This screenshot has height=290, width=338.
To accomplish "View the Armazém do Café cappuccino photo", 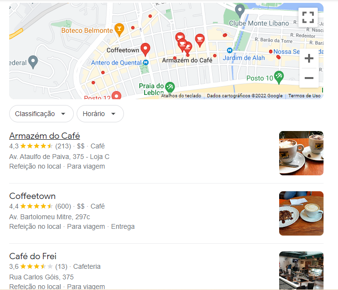I will click(301, 153).
